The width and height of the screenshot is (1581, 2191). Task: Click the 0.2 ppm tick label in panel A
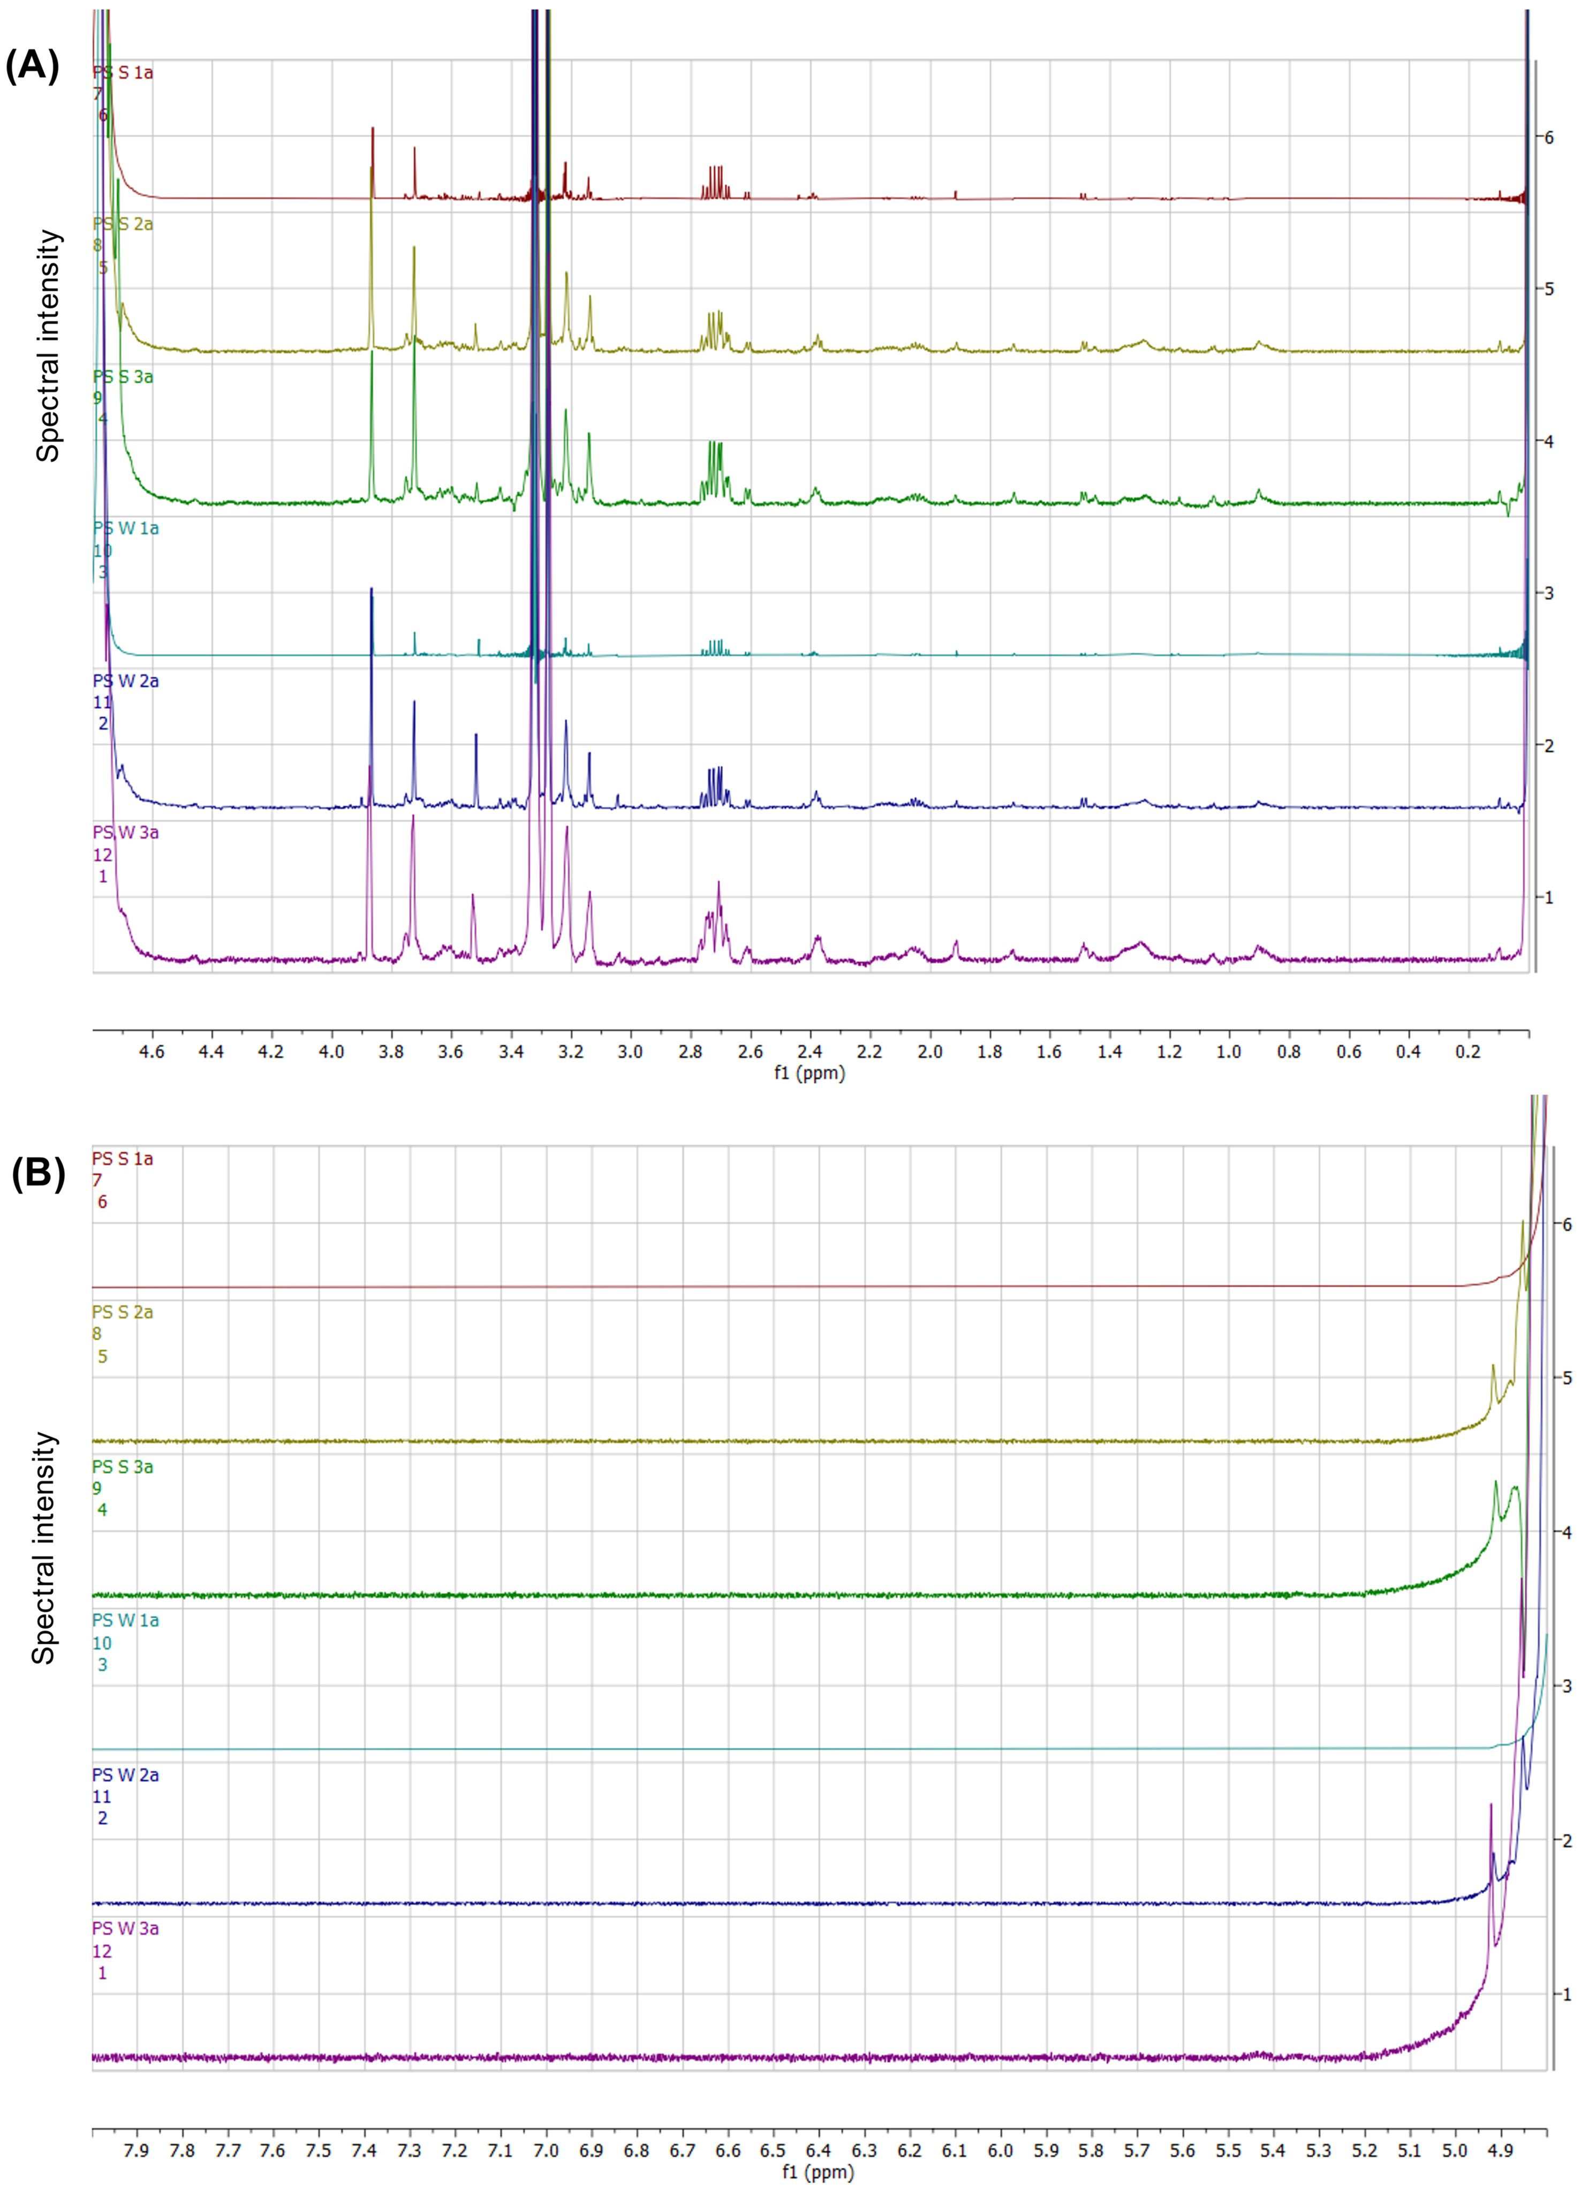point(1468,1051)
